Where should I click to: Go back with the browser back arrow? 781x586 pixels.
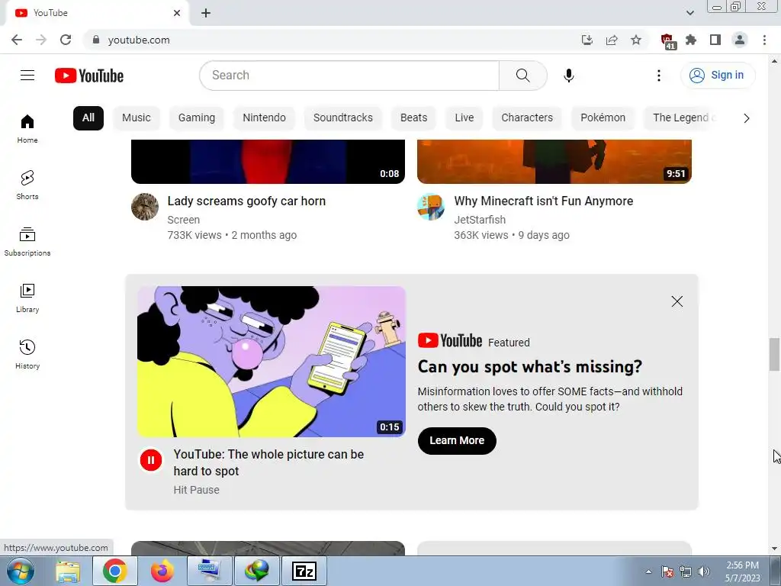(17, 40)
